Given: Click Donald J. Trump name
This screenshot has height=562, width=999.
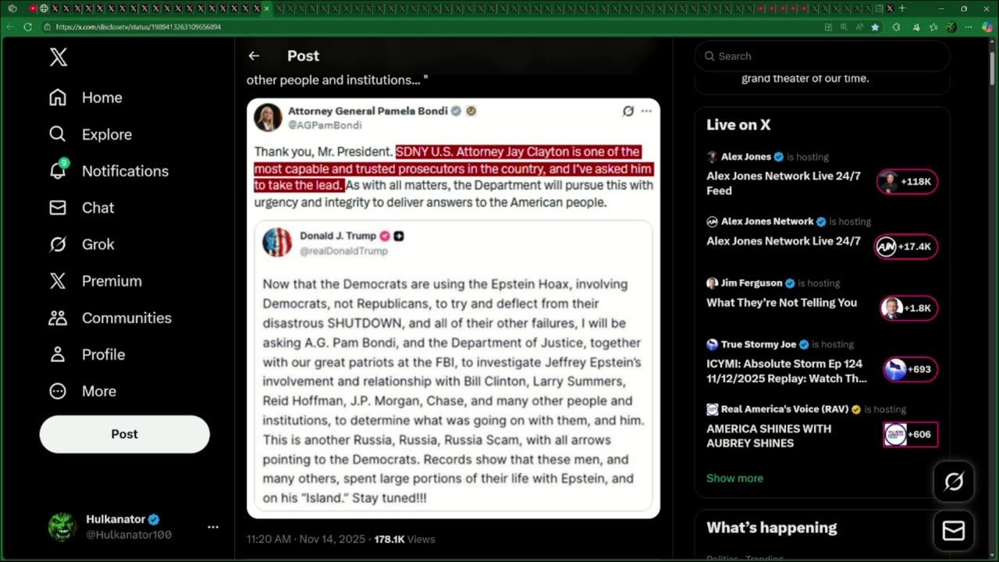Looking at the screenshot, I should pyautogui.click(x=338, y=236).
